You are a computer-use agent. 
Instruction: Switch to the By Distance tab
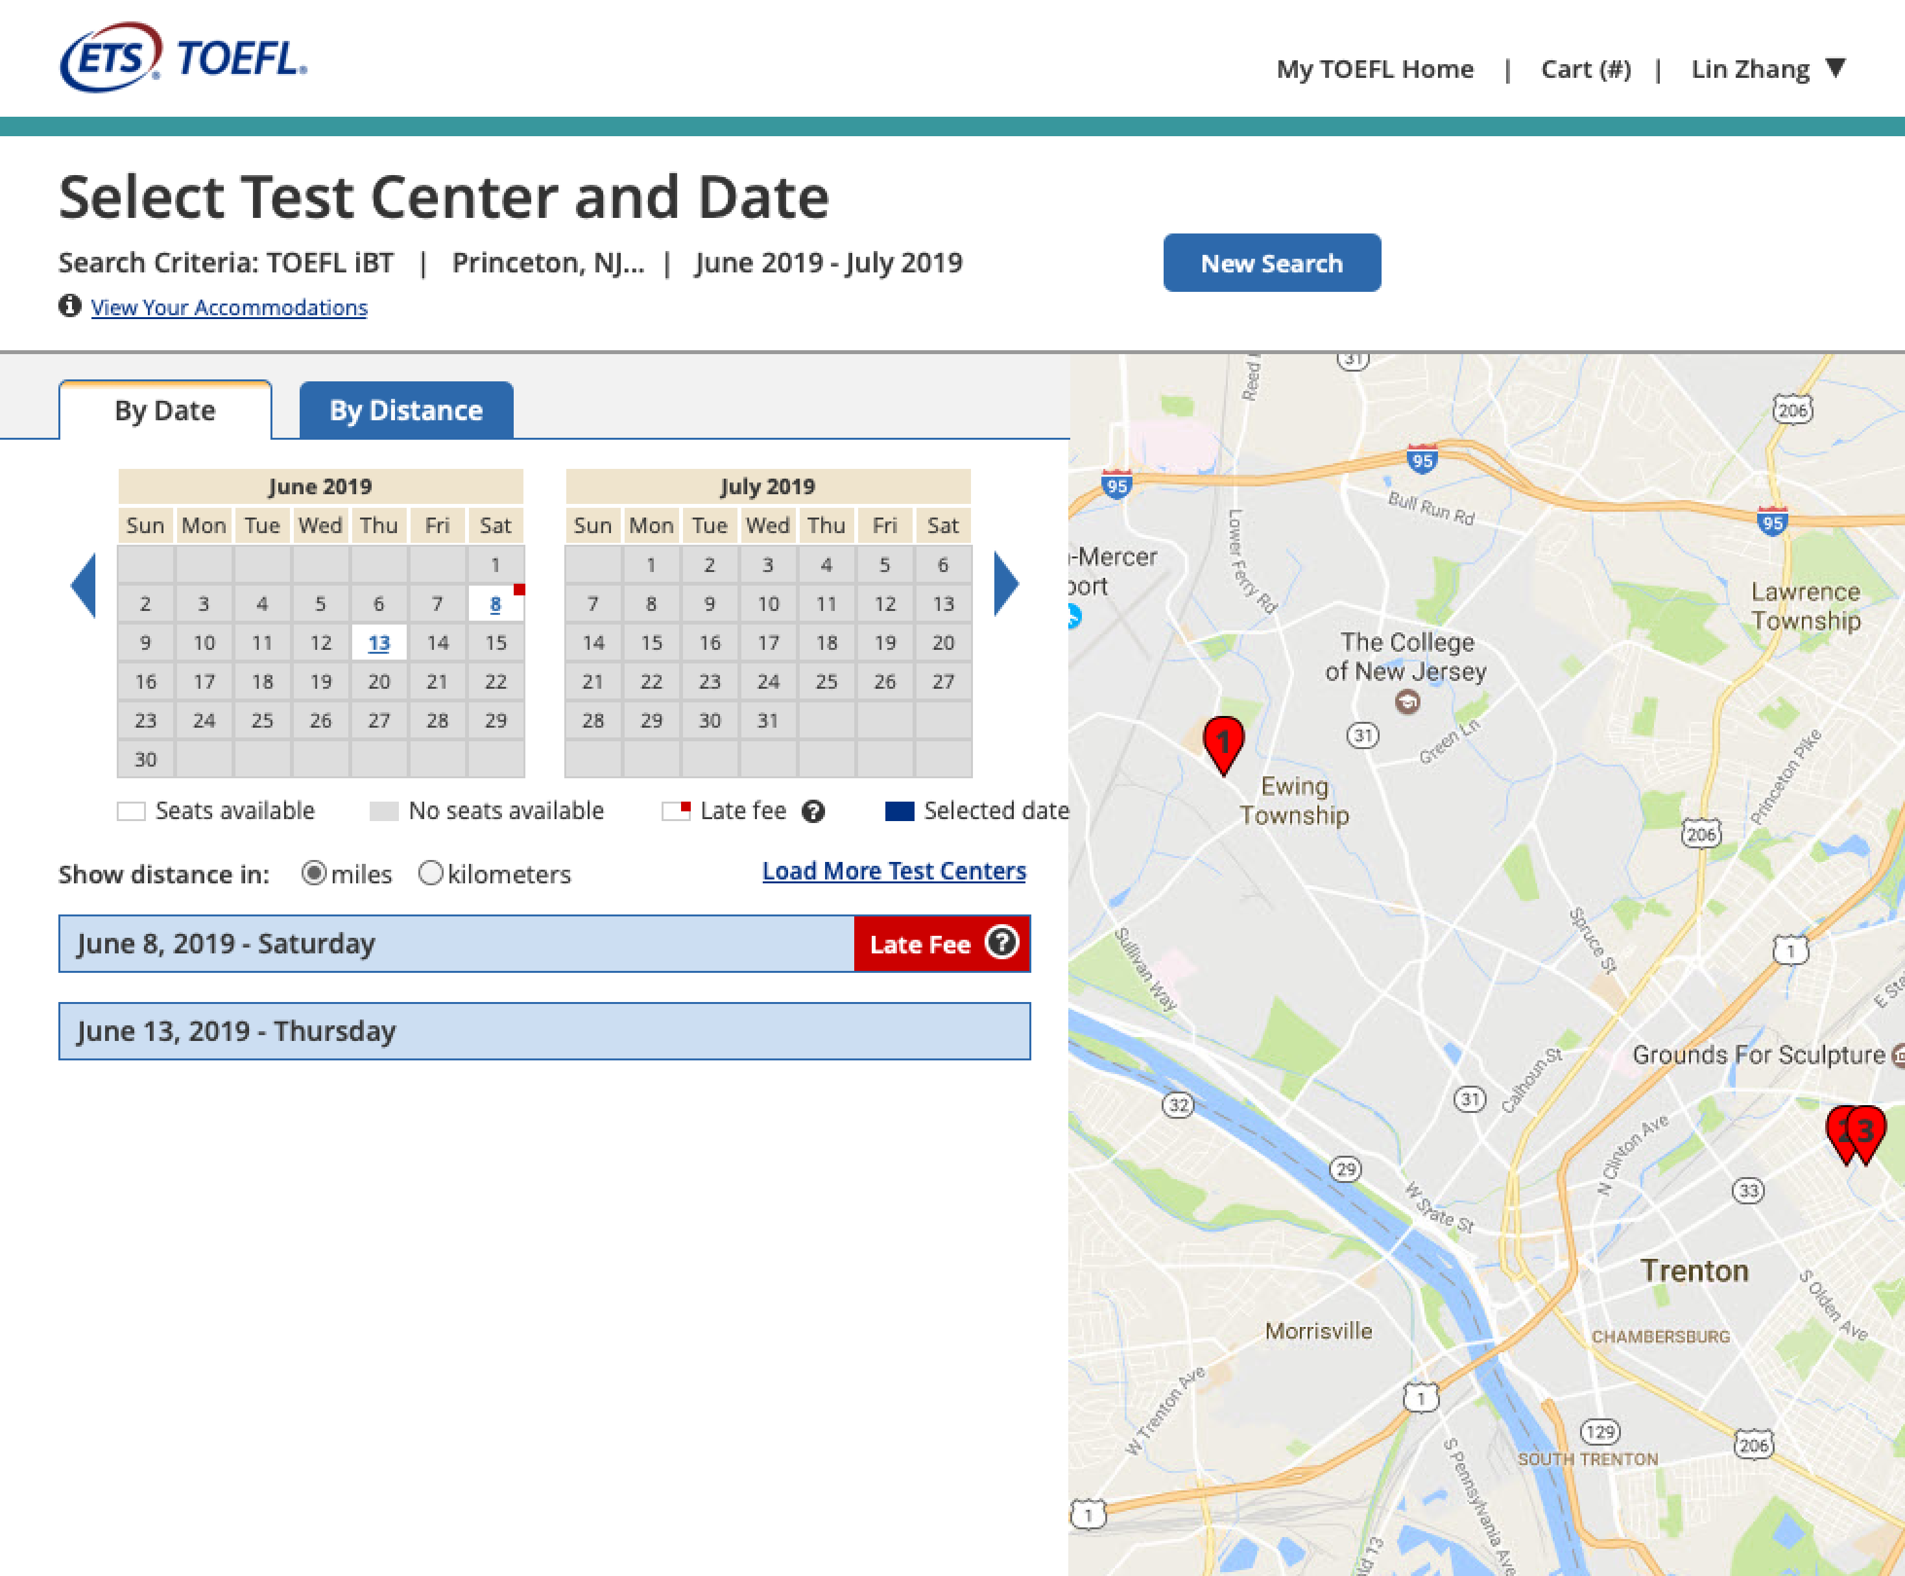(x=405, y=410)
